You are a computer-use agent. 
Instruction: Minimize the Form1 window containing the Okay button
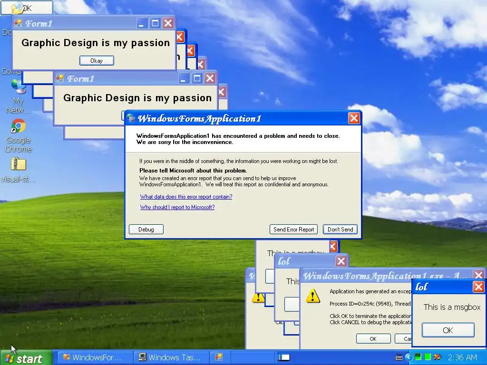pos(142,23)
